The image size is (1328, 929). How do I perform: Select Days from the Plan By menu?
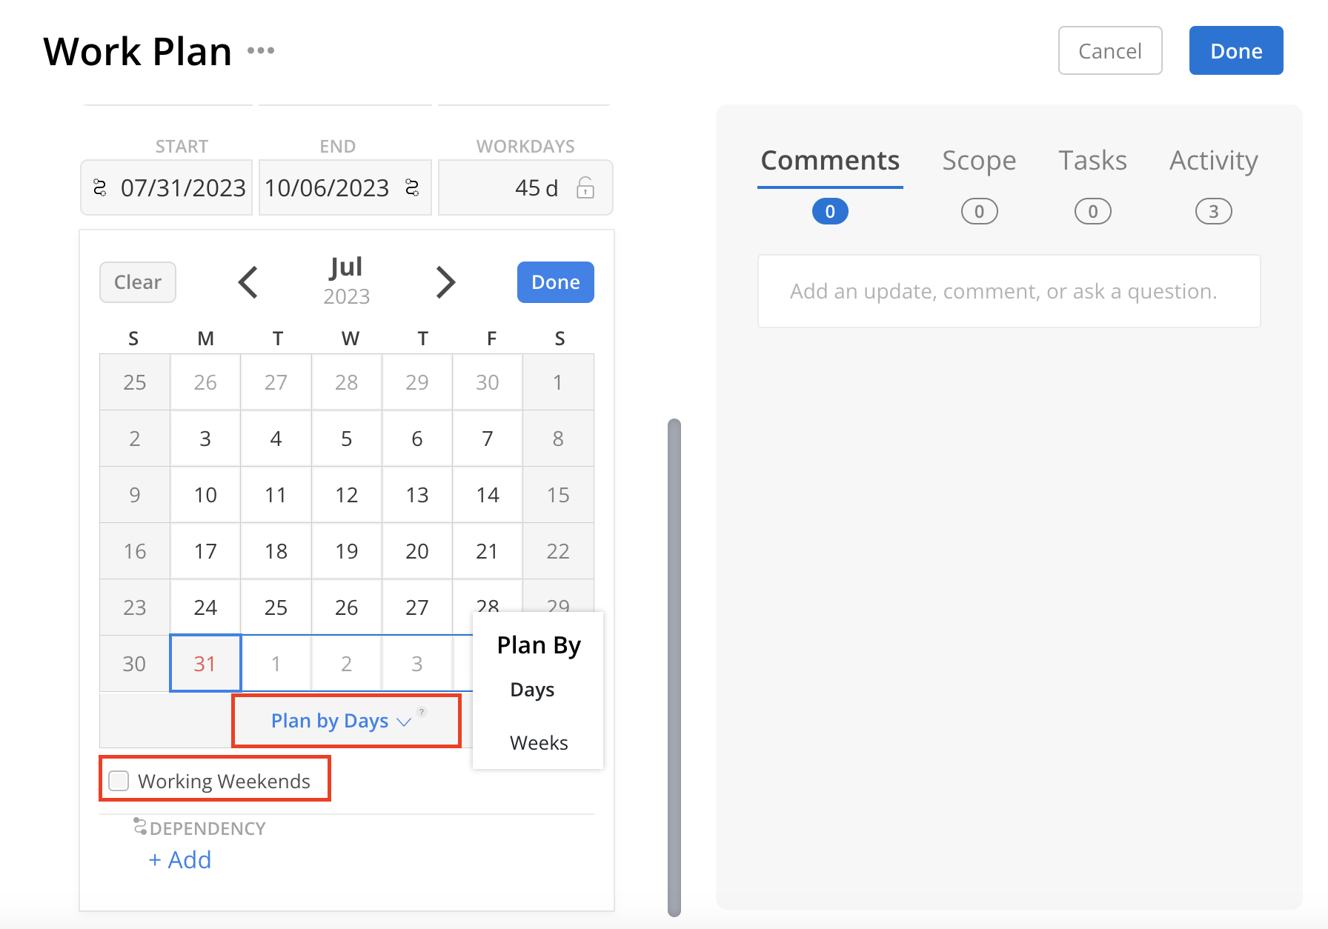pyautogui.click(x=531, y=689)
